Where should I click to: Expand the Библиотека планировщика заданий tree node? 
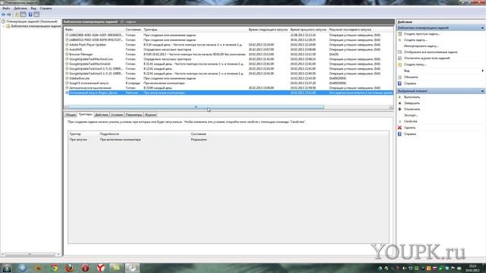tap(4, 27)
